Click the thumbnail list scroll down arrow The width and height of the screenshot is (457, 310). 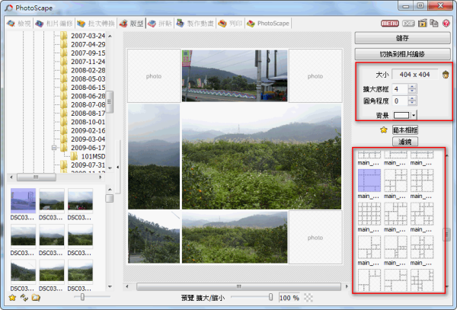[110, 286]
